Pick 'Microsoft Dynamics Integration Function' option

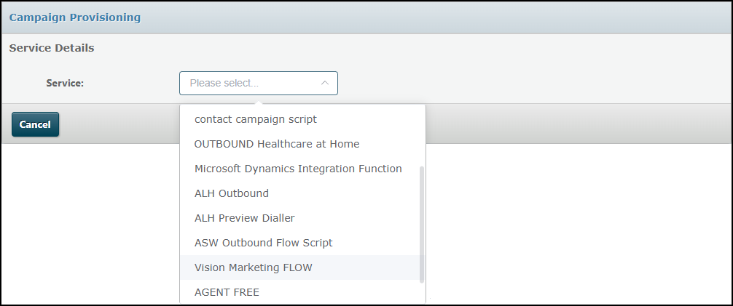[298, 169]
